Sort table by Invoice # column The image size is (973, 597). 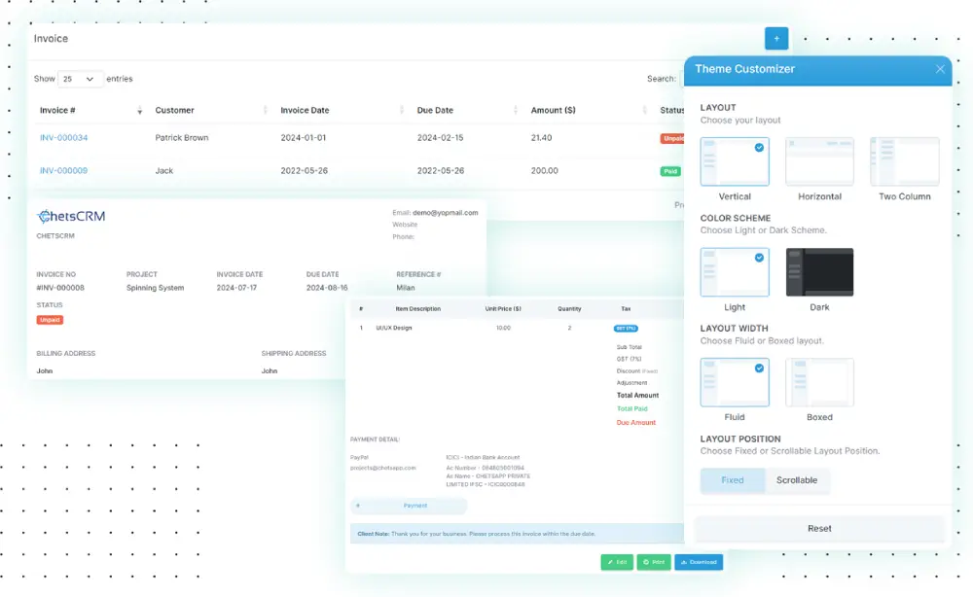pos(58,111)
